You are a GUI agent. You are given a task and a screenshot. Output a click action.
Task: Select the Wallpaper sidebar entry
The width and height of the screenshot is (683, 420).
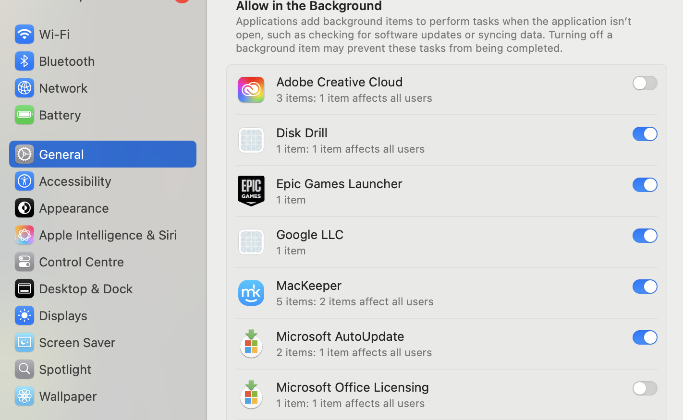(67, 396)
